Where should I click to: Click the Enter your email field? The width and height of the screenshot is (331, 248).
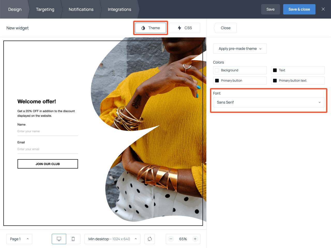point(48,149)
